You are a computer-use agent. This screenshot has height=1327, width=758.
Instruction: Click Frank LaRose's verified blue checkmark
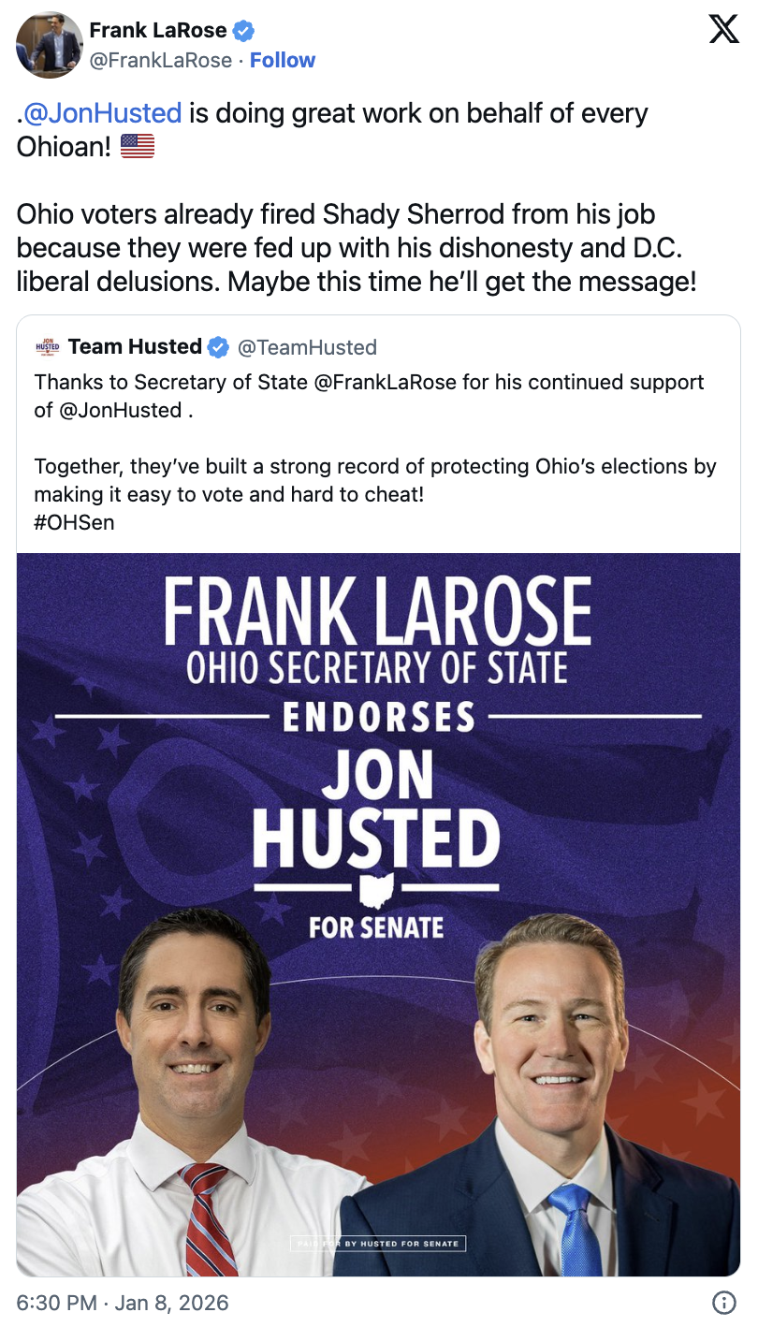coord(245,29)
